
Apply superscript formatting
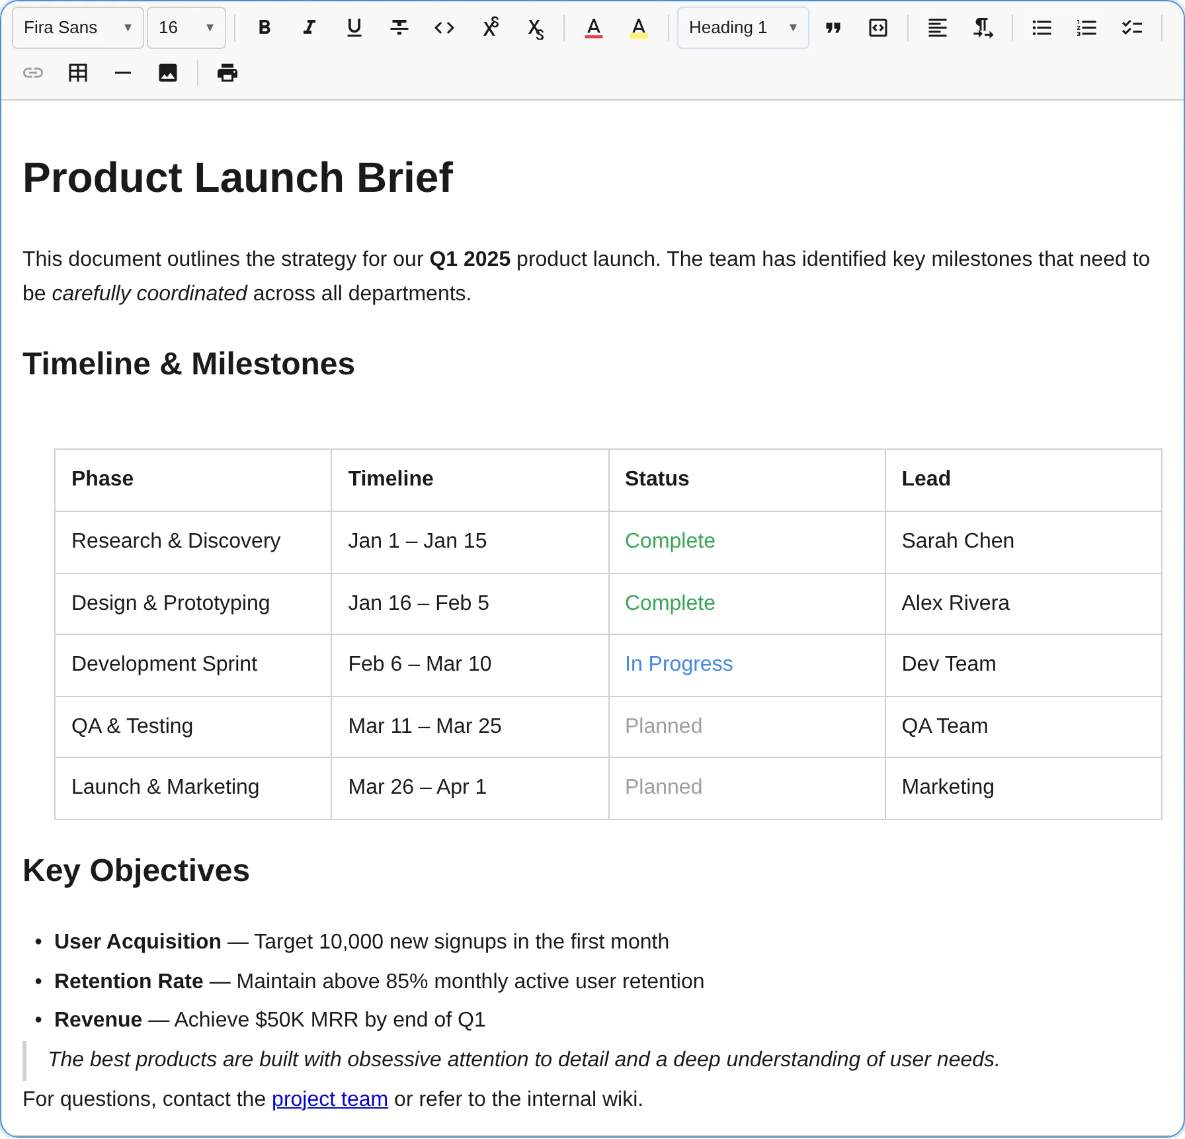[x=490, y=28]
